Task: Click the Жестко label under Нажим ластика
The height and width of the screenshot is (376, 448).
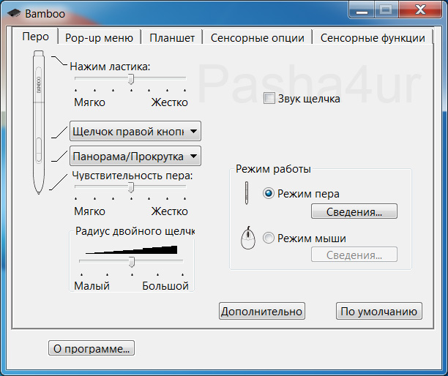Action: pos(169,102)
